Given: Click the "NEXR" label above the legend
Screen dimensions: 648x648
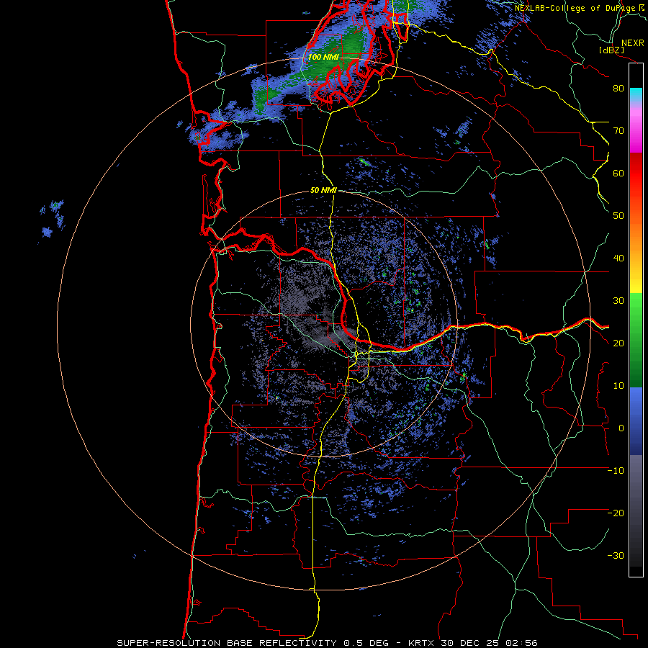Looking at the screenshot, I should [632, 43].
